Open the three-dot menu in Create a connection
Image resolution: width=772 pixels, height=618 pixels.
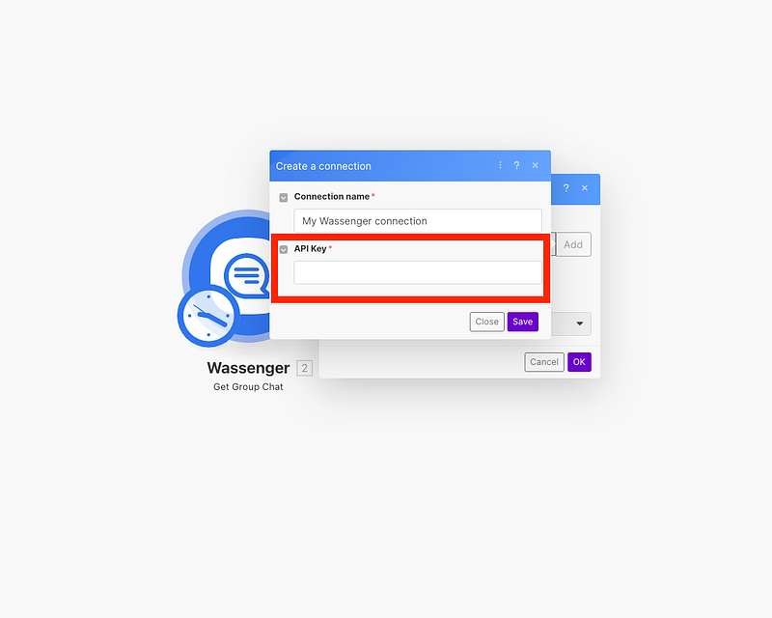click(x=500, y=165)
